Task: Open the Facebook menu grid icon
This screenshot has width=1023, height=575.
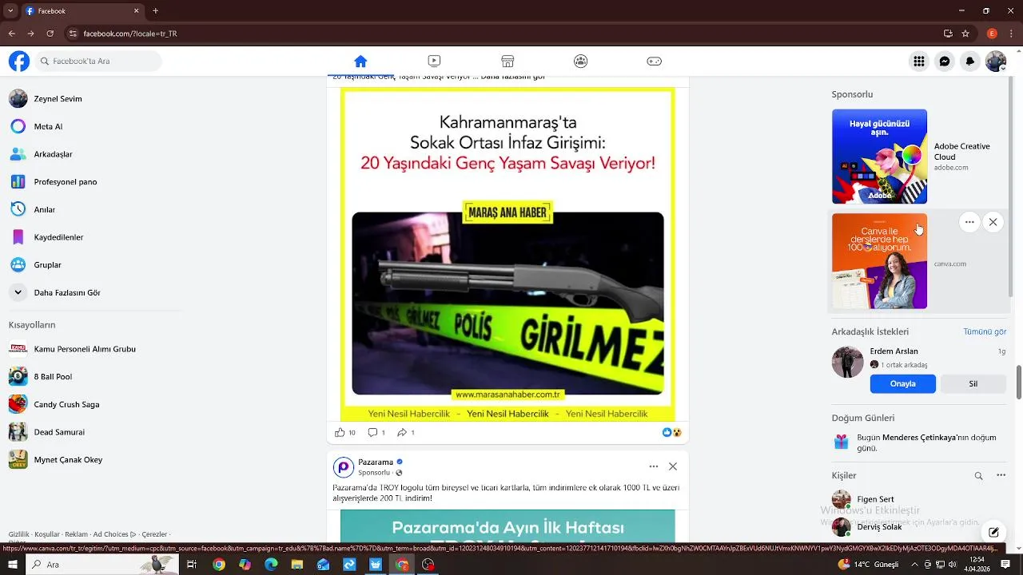Action: coord(919,61)
